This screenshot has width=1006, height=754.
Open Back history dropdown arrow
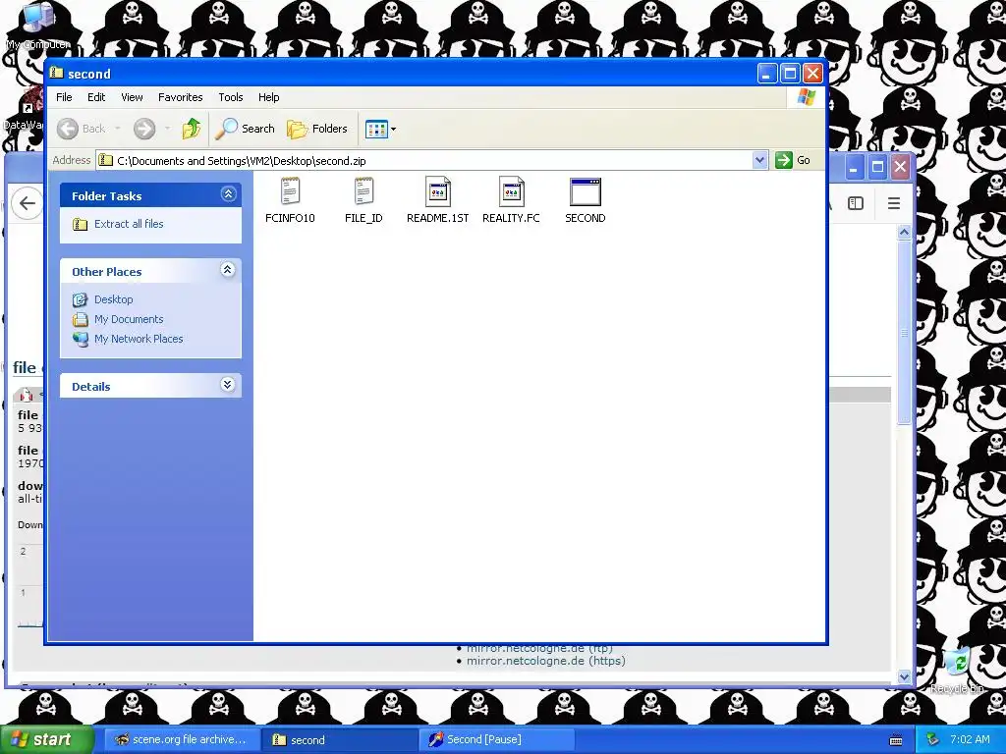coord(118,129)
